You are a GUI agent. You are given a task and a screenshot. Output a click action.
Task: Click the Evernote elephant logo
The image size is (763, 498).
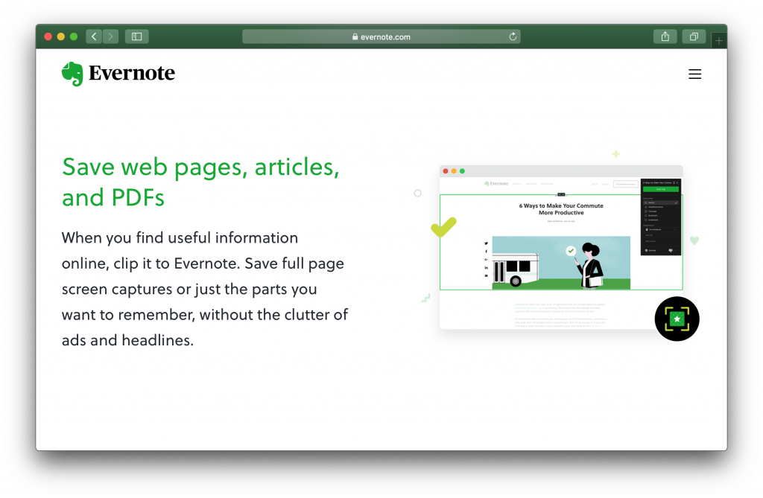pos(72,74)
